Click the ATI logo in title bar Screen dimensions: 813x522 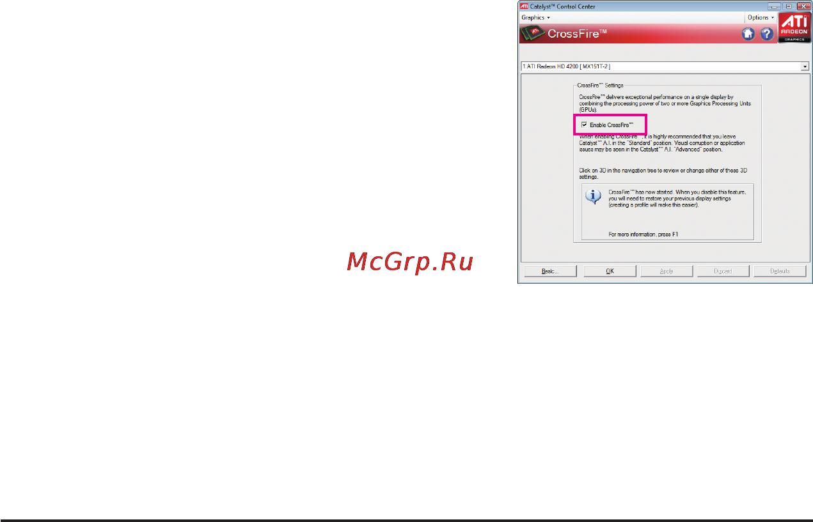[524, 6]
